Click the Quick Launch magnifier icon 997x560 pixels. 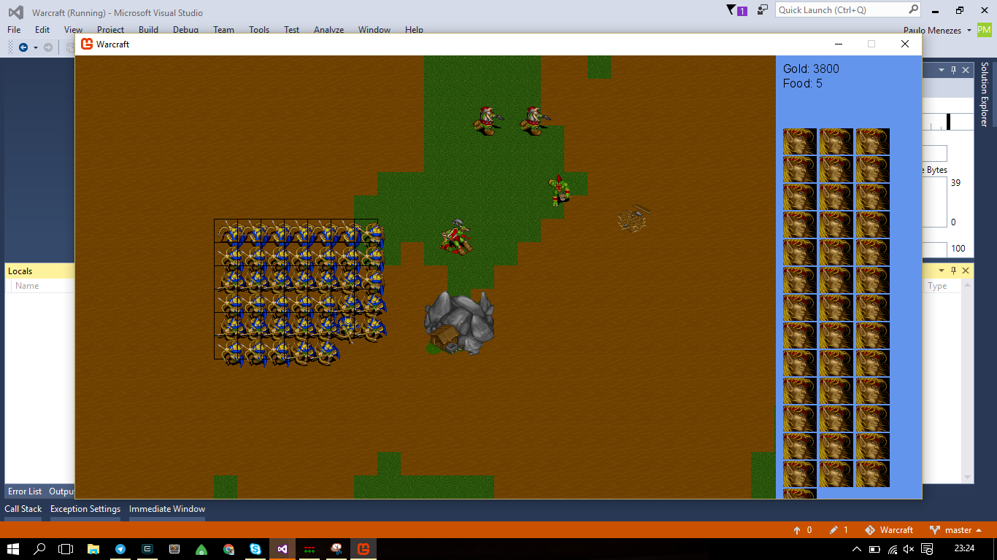pyautogui.click(x=913, y=9)
